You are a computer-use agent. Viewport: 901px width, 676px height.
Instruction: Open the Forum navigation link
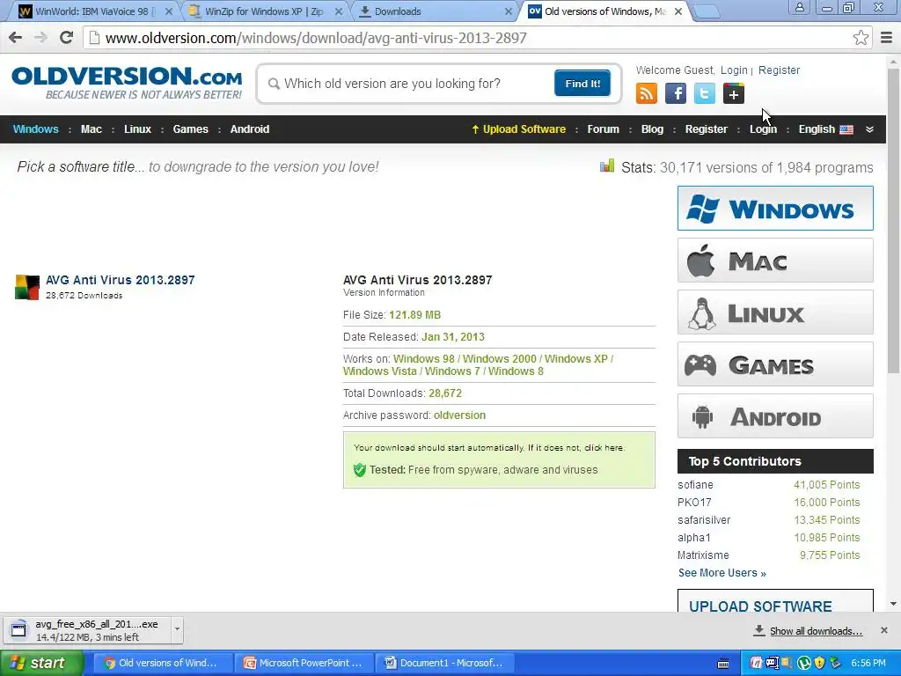pyautogui.click(x=604, y=129)
